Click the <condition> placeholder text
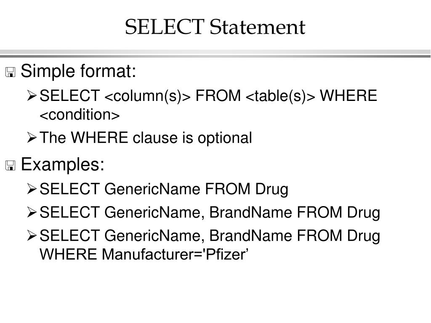Screen dimensions: 431x323 point(80,114)
